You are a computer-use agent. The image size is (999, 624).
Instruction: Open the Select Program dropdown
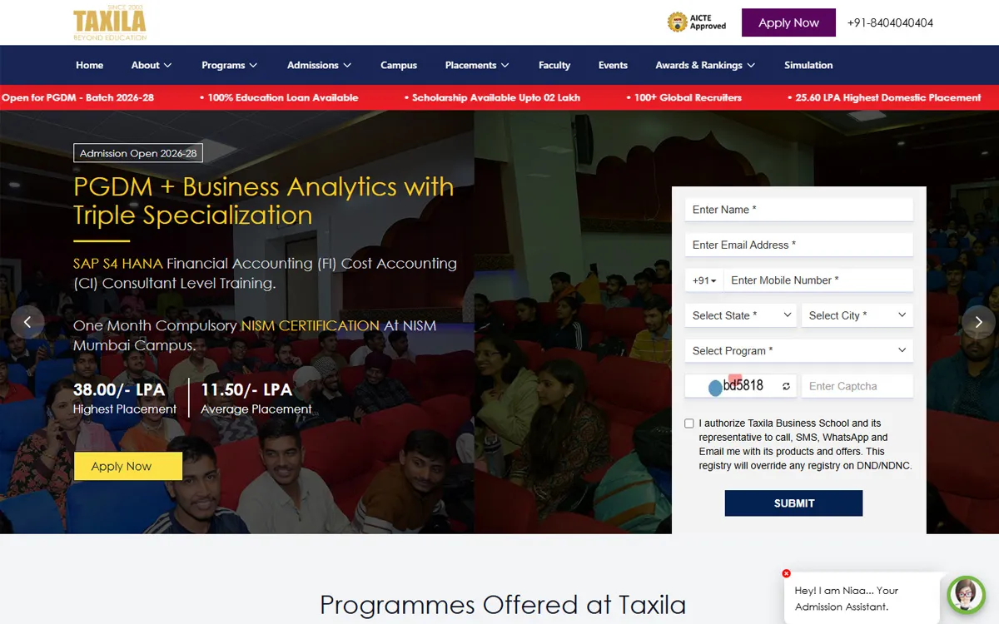[799, 350]
